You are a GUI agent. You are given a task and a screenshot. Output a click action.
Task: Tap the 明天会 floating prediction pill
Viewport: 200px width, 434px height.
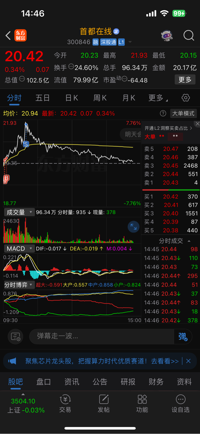point(131,134)
